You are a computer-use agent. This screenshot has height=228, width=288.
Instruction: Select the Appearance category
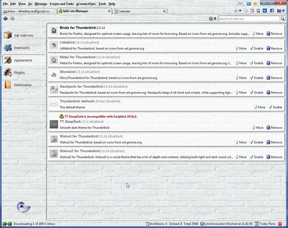(x=23, y=60)
